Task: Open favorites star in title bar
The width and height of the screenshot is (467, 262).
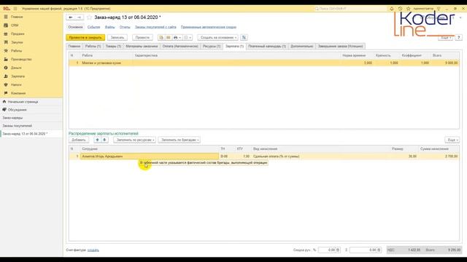Action: coord(409,9)
